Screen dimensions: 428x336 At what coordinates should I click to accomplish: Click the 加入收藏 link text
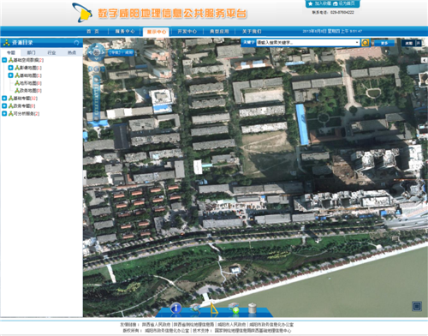click(323, 3)
